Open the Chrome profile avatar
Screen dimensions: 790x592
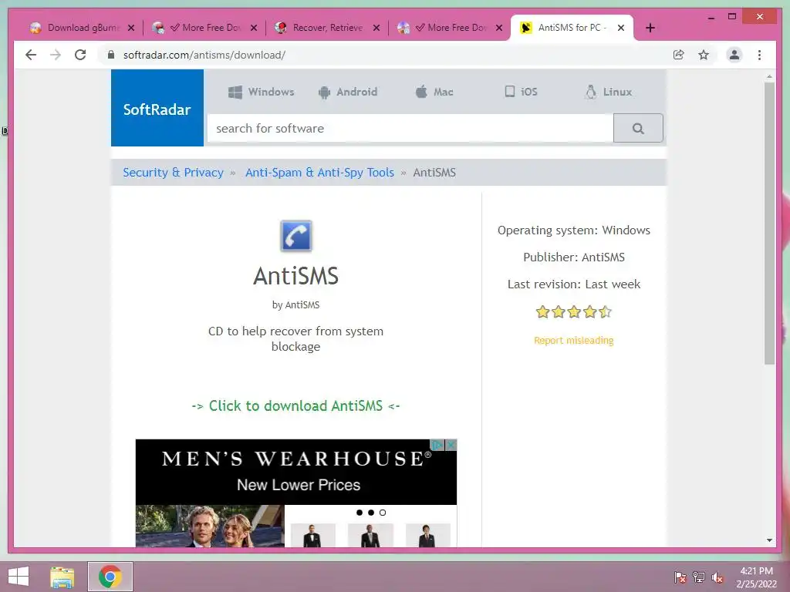pos(734,55)
